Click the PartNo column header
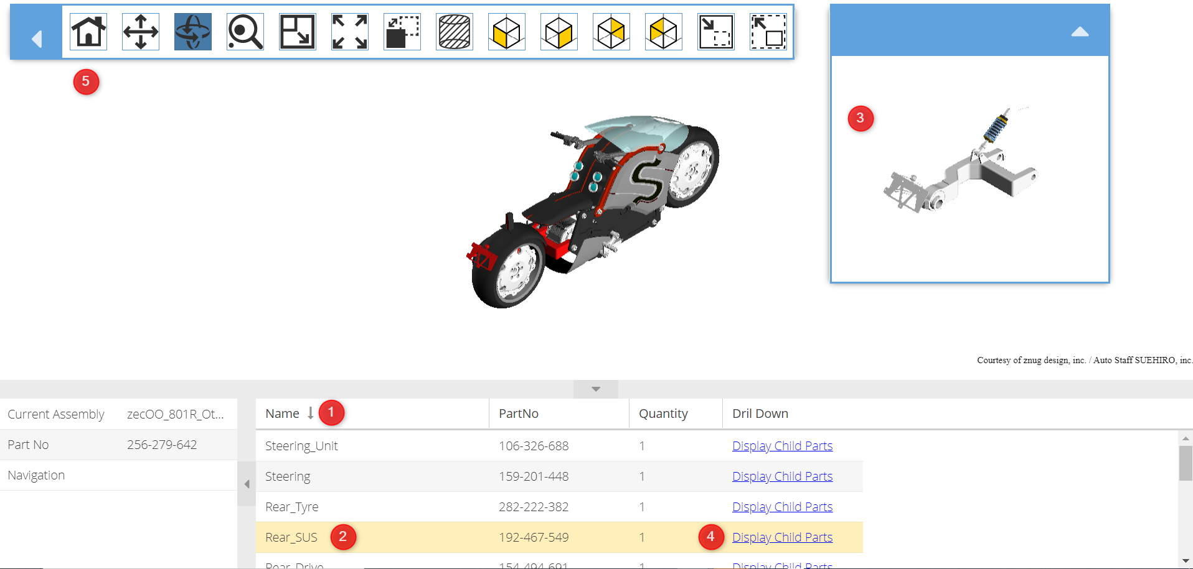Image resolution: width=1193 pixels, height=569 pixels. coord(519,414)
